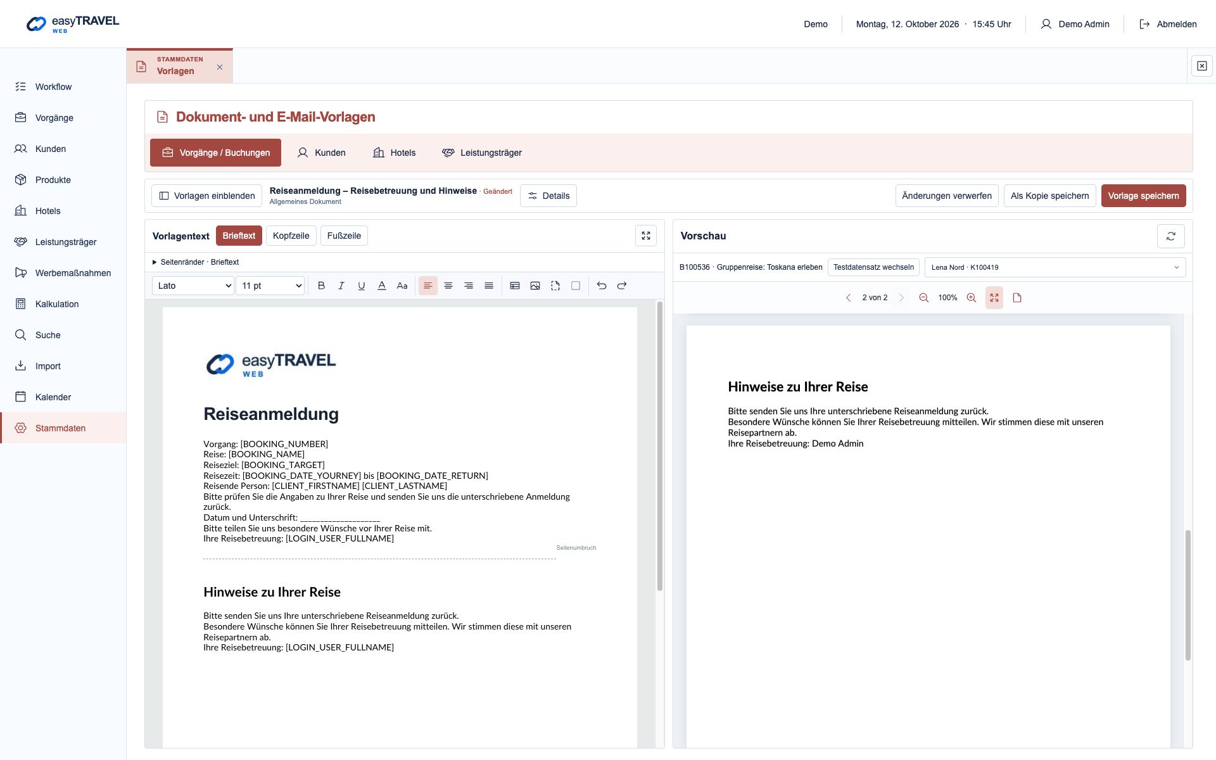Toggle bold formatting in editor toolbar
The width and height of the screenshot is (1216, 760).
click(x=321, y=286)
